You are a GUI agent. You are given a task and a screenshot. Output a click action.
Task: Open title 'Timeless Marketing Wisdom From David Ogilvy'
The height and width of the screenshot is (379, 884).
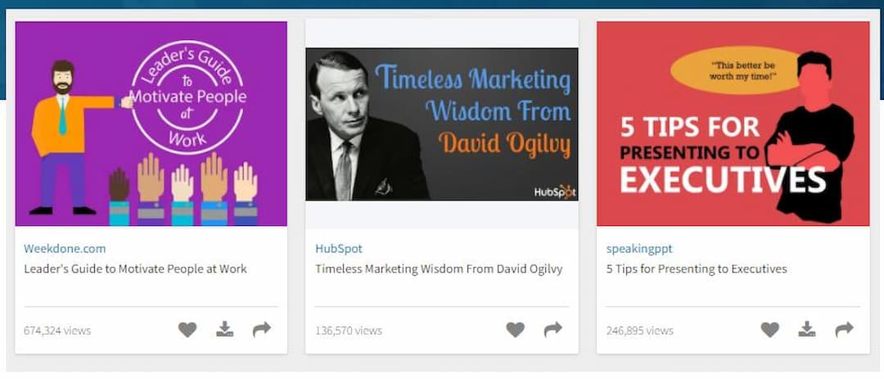tap(439, 268)
